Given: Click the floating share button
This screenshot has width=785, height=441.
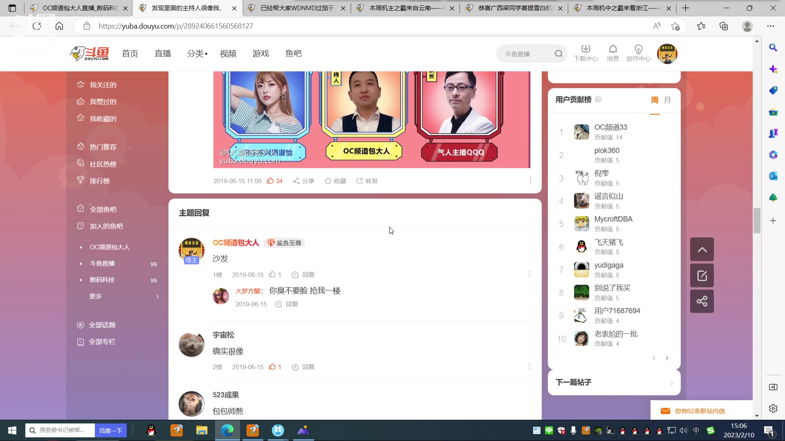Looking at the screenshot, I should click(702, 301).
